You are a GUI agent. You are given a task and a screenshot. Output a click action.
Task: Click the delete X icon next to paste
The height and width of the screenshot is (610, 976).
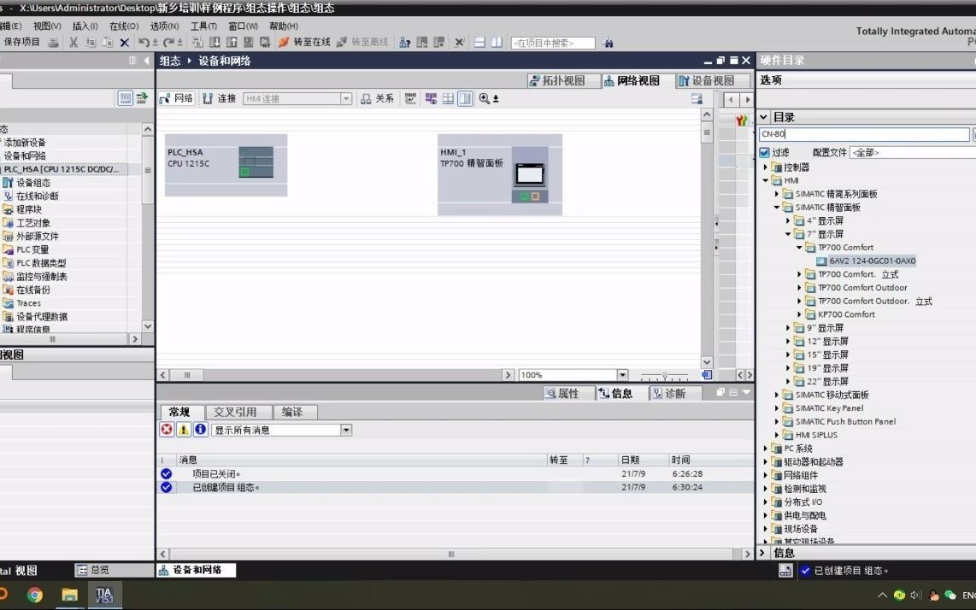125,43
